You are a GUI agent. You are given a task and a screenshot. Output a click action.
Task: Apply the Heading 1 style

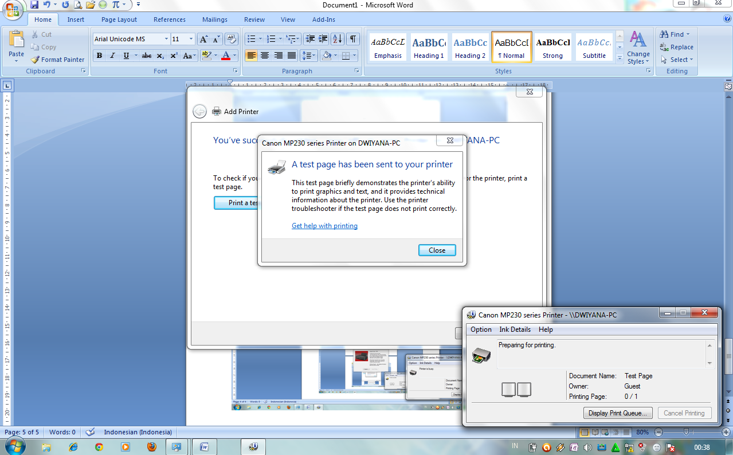pos(429,46)
